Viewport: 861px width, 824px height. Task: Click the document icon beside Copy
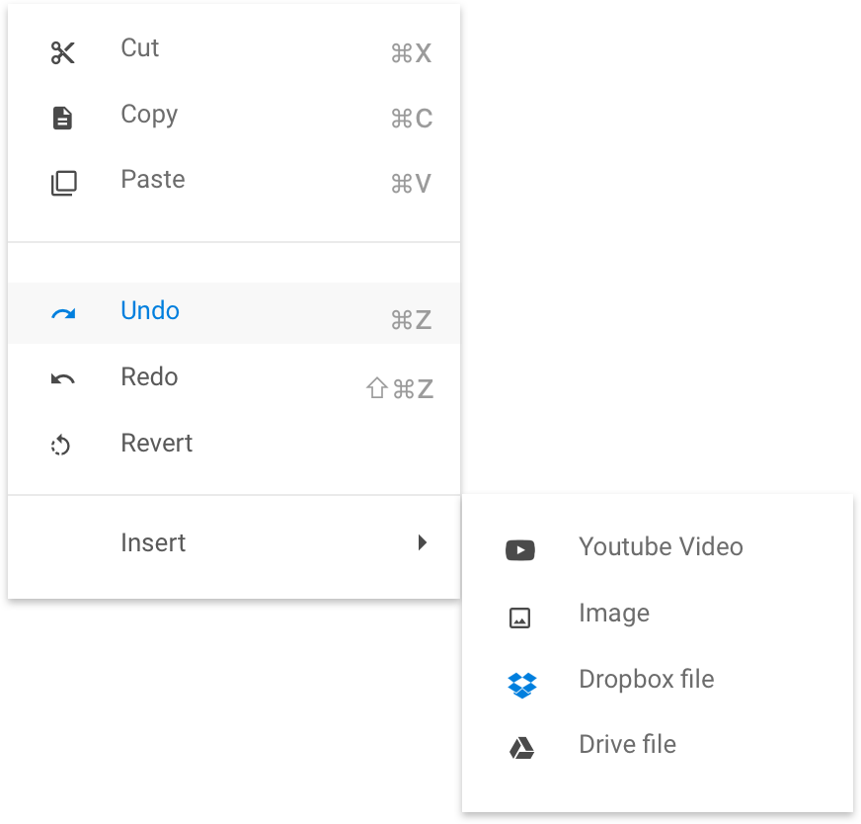(62, 119)
